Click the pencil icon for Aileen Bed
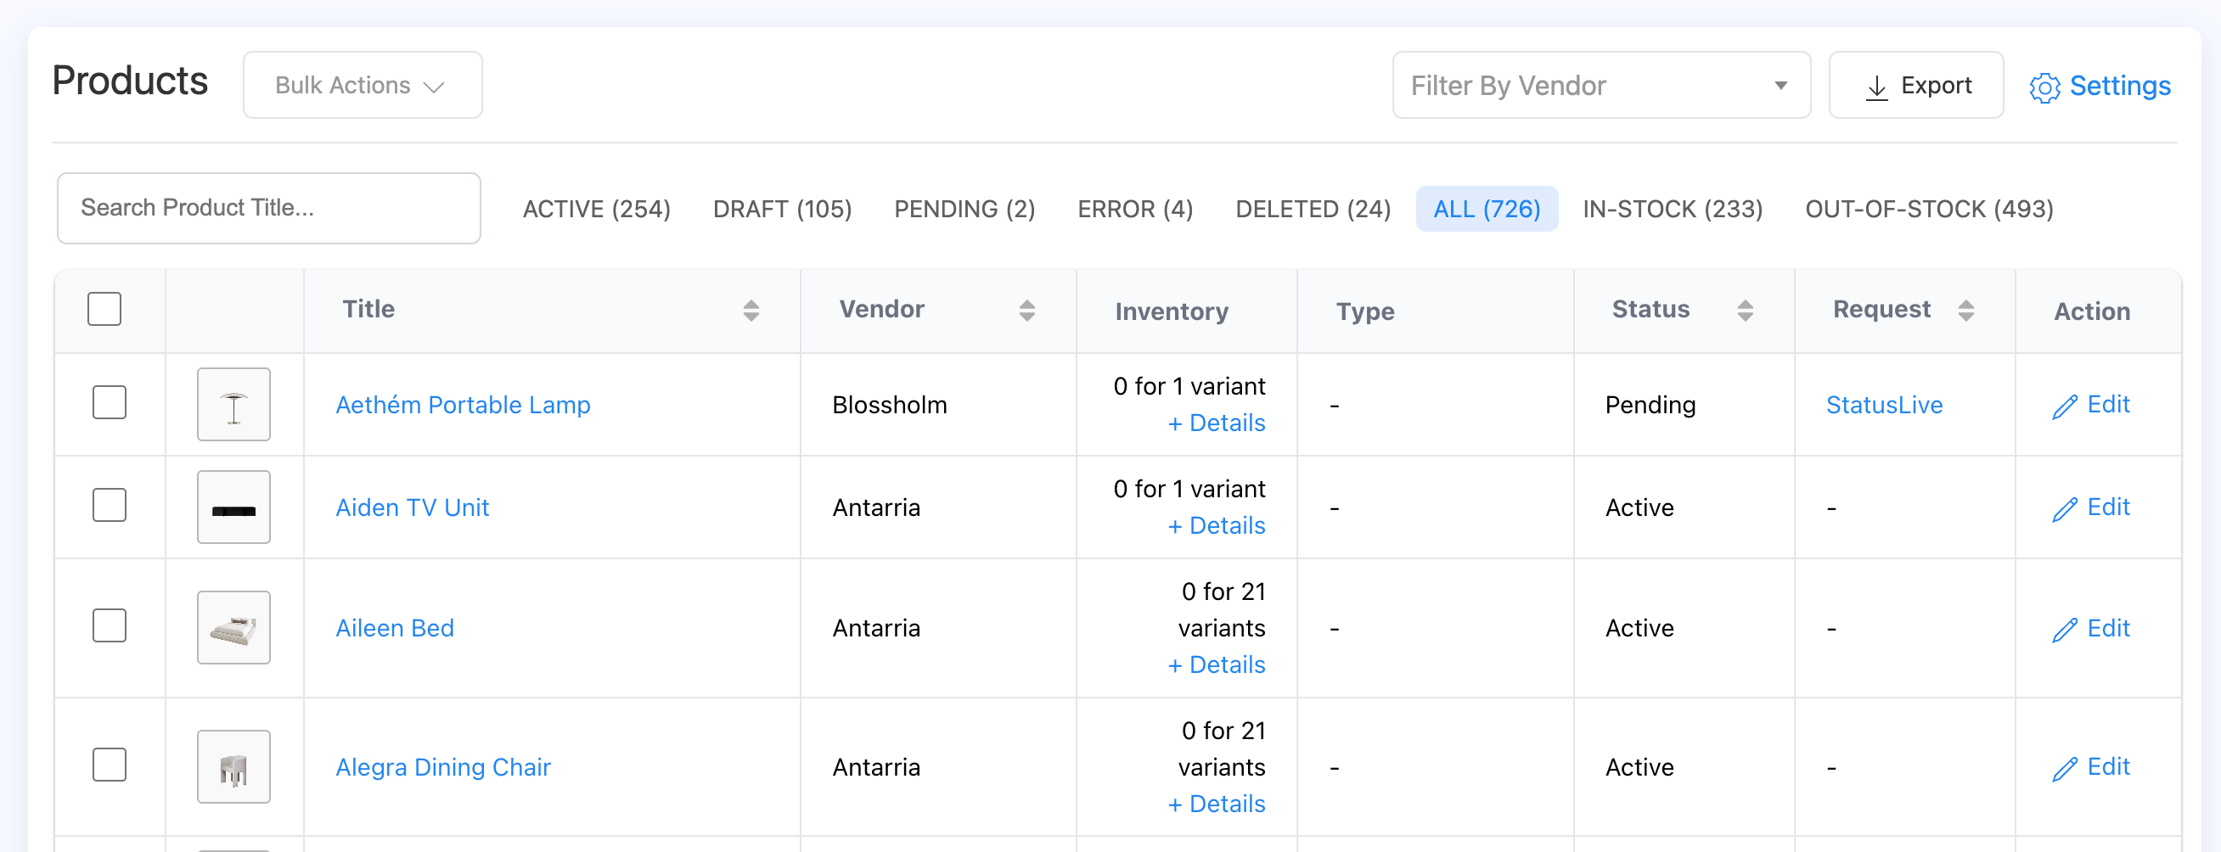2221x852 pixels. [x=2065, y=630]
